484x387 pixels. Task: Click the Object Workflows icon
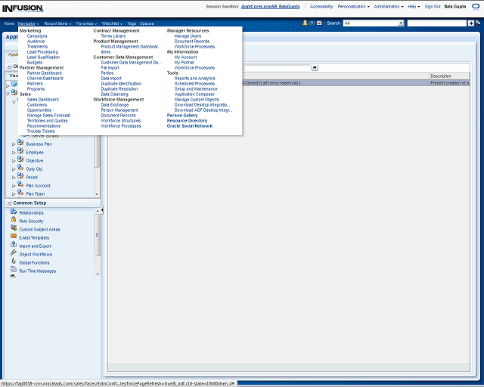tap(14, 254)
